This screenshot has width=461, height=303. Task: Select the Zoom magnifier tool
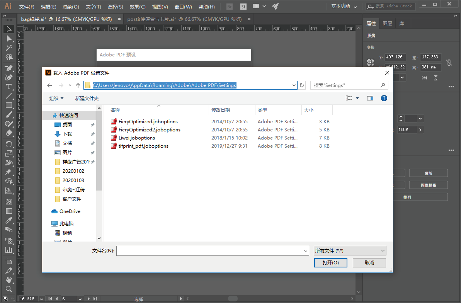[9, 289]
